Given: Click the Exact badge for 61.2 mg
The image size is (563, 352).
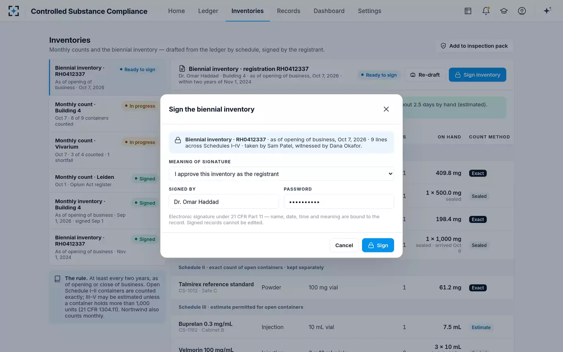Looking at the screenshot, I should pos(478,288).
